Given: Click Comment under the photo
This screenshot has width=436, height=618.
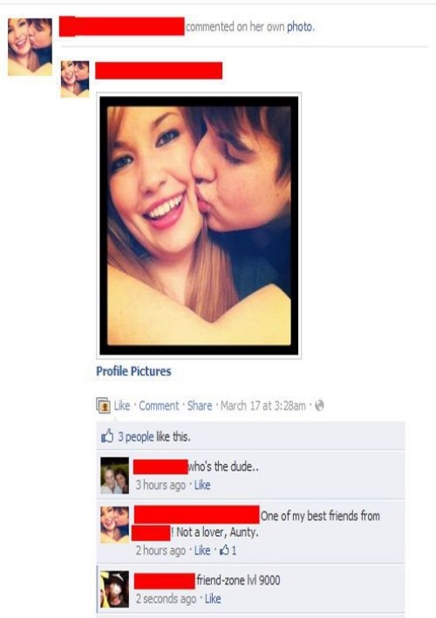Looking at the screenshot, I should point(159,406).
